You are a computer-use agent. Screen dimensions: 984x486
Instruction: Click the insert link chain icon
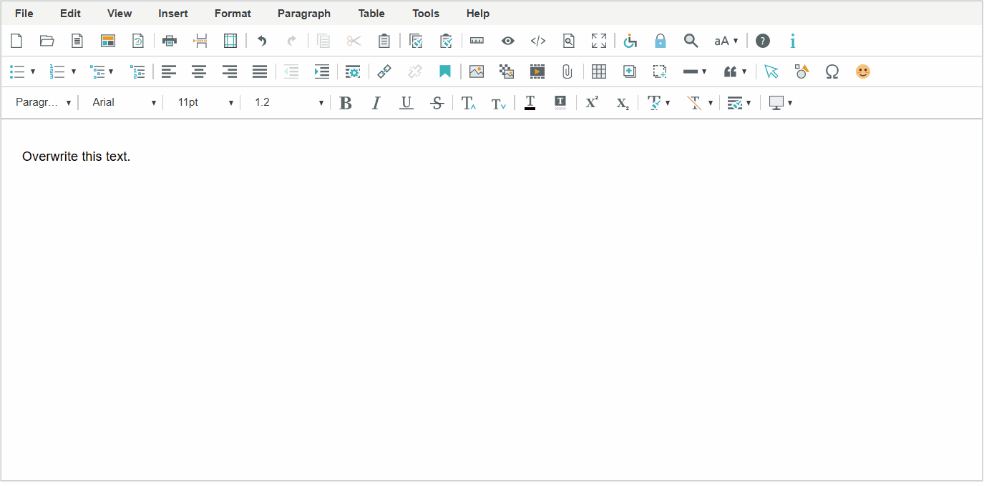click(384, 71)
